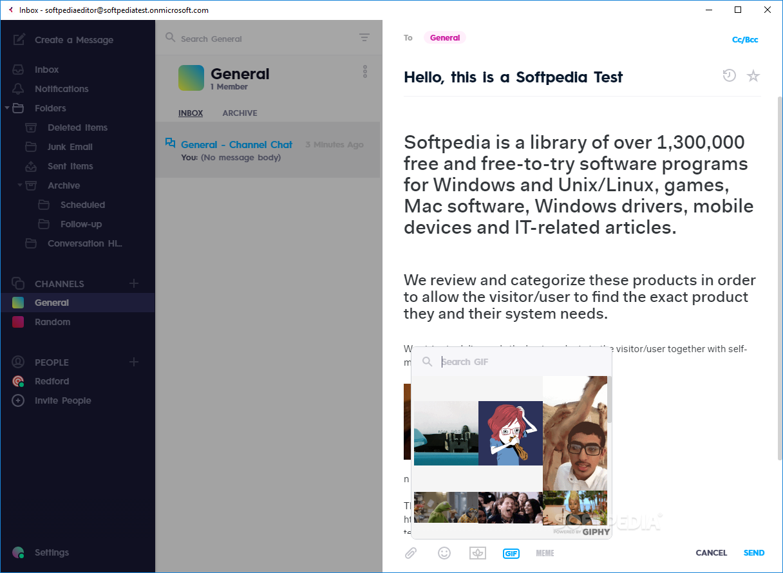Switch to the INBOX tab
Viewport: 783px width, 573px height.
pos(191,113)
